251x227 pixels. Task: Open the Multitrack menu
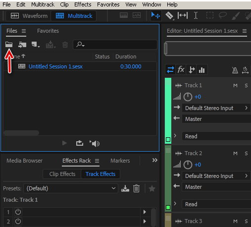(x=43, y=4)
